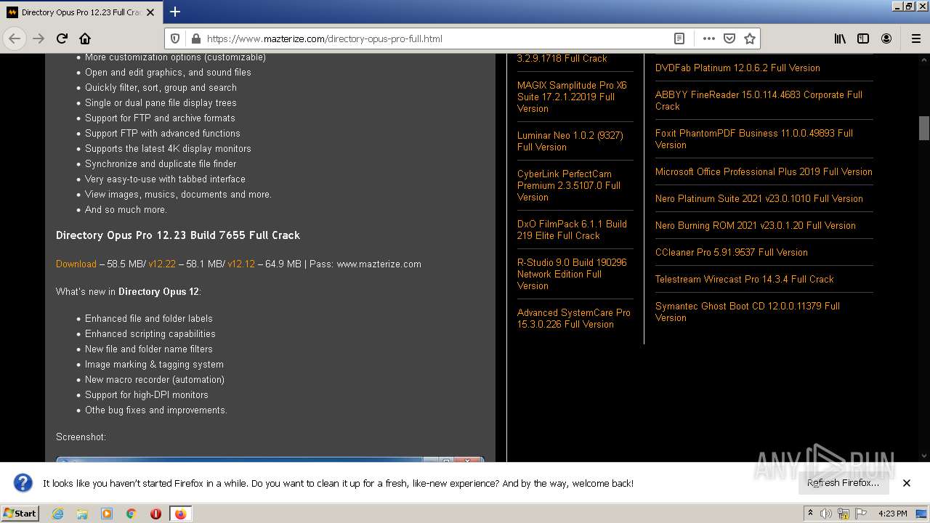Open the v12.22 download link
Screen dimensions: 930x523
[162, 264]
